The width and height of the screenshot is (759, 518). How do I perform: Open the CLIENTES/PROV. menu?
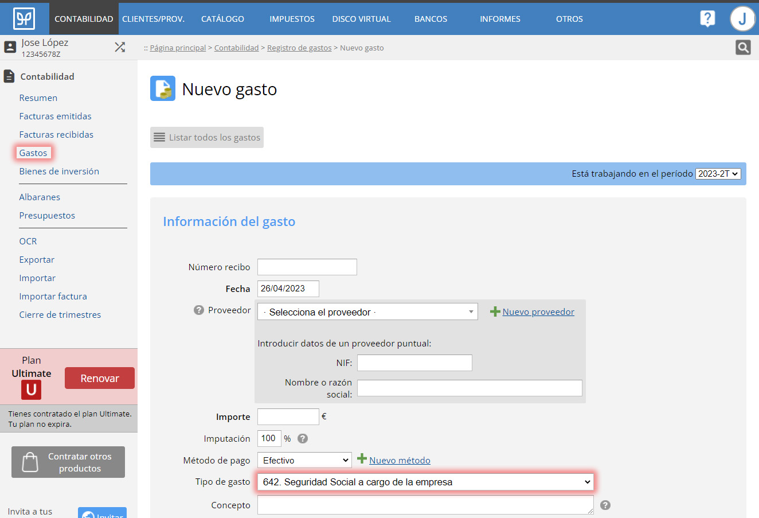coord(153,19)
